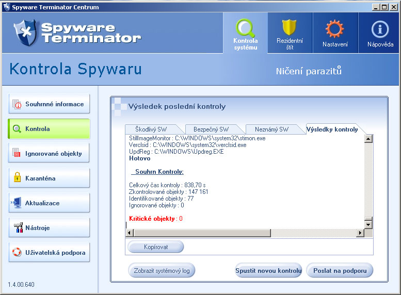
Task: Click 'Celkový čas kontroly : 838,70 s'
Action: click(x=167, y=185)
